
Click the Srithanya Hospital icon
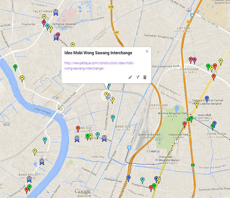pyautogui.click(x=64, y=20)
